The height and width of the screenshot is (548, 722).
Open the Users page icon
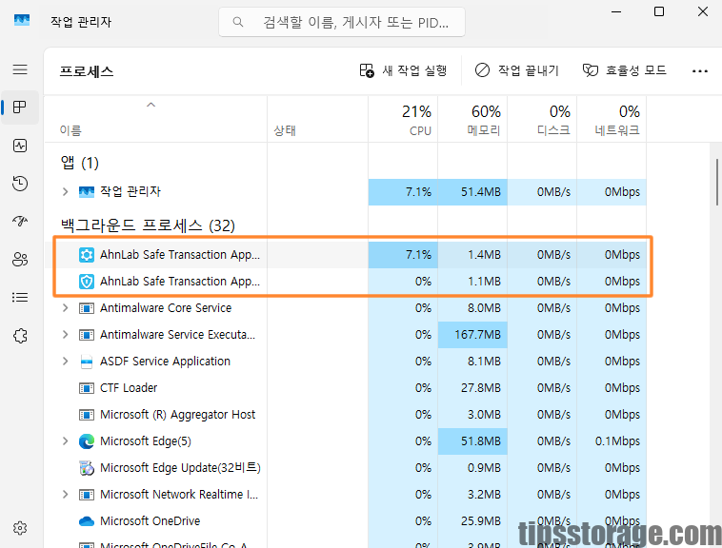(20, 260)
